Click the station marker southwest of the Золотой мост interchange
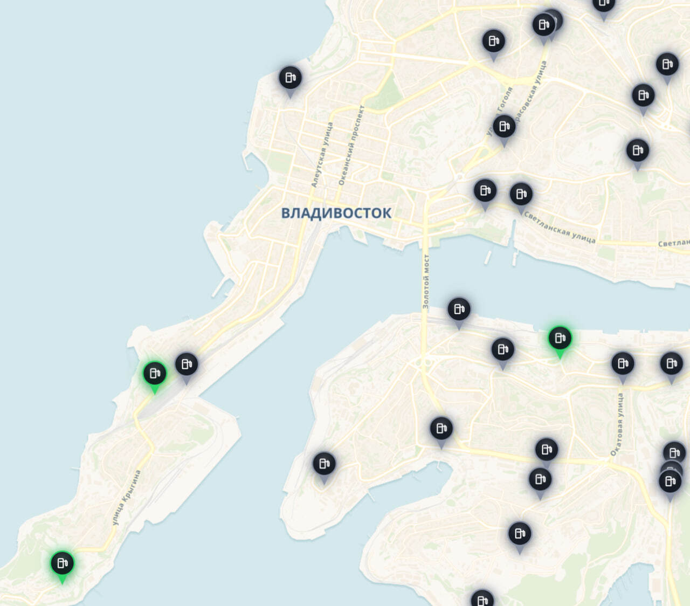 click(441, 429)
